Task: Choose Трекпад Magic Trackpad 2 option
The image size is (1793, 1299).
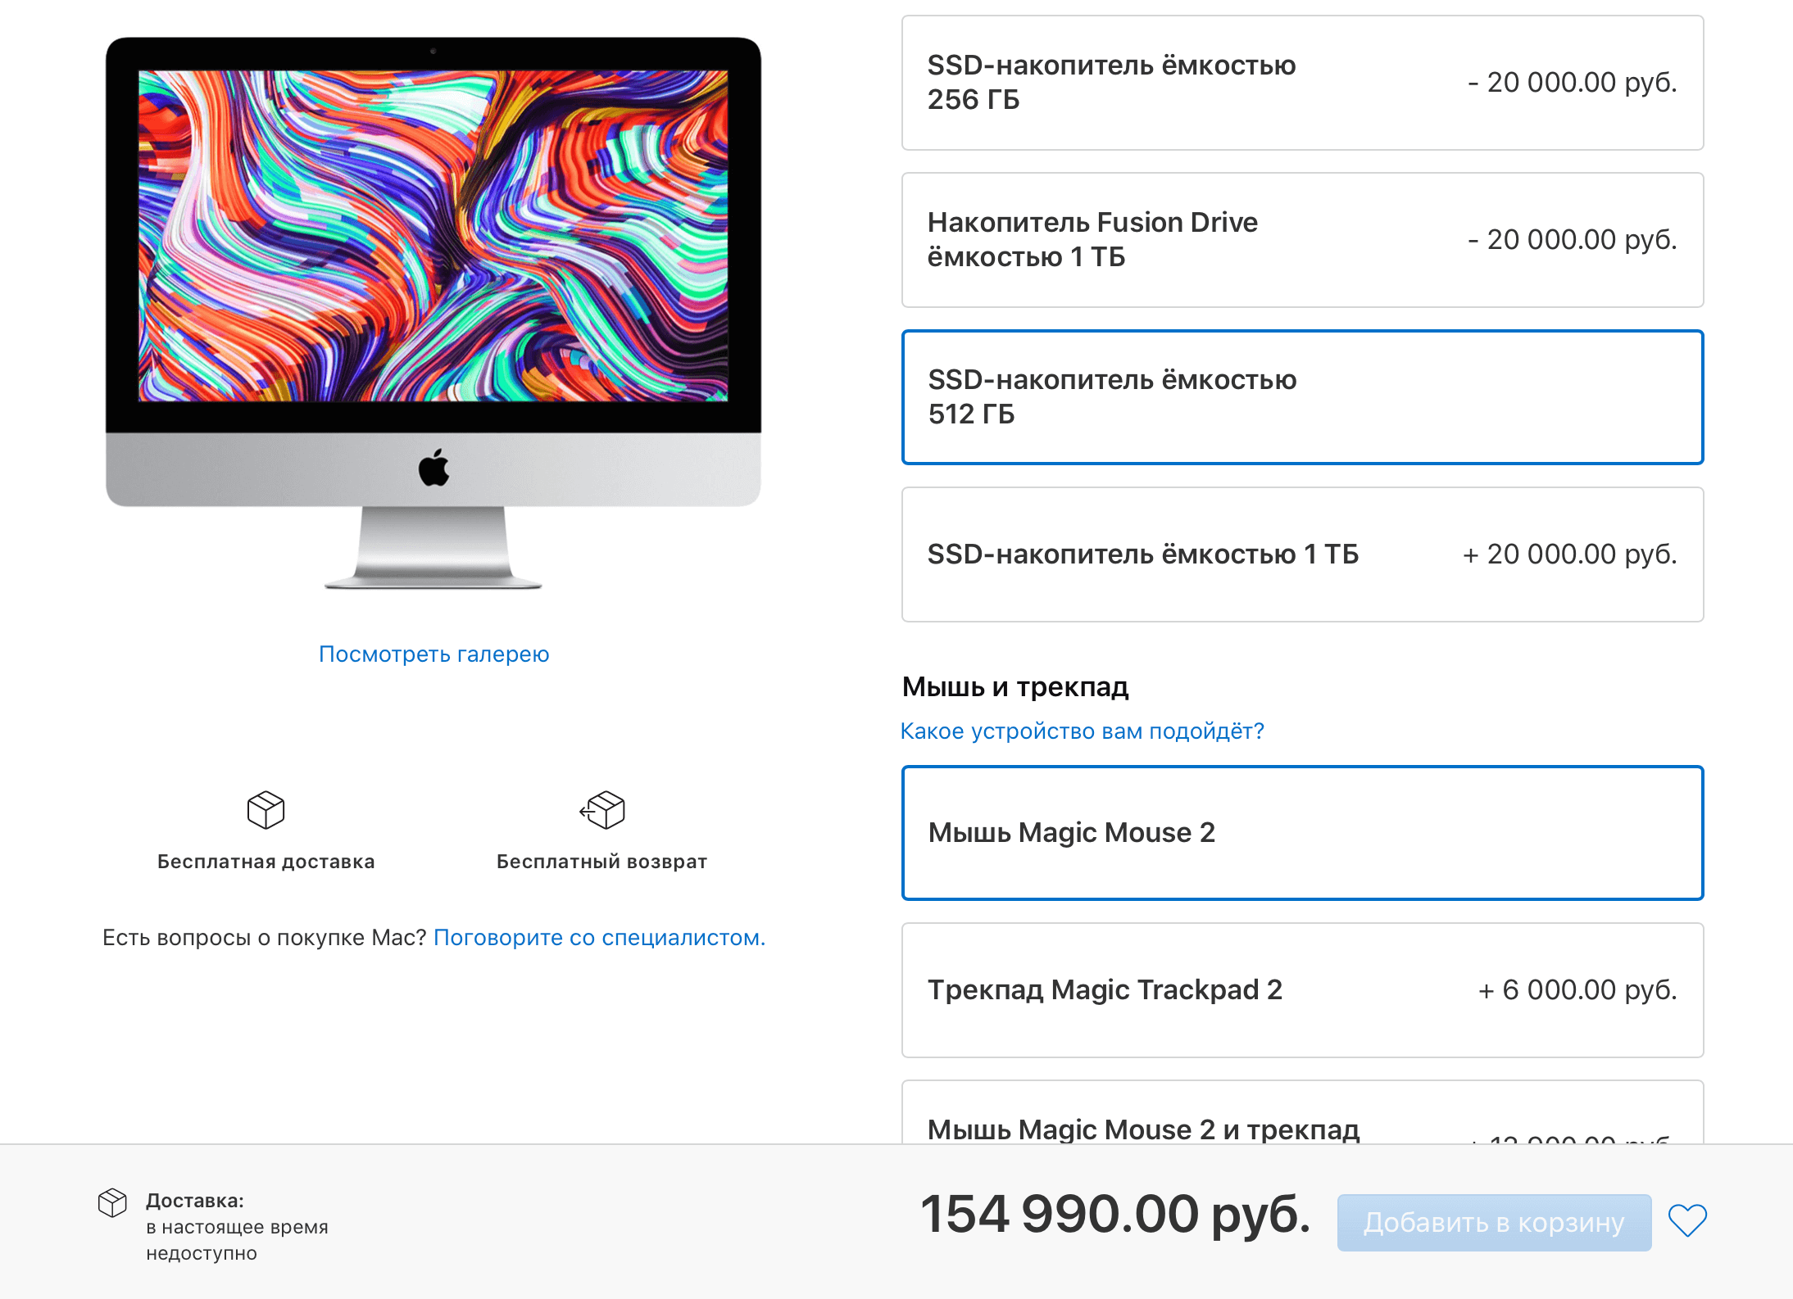Action: point(1302,990)
